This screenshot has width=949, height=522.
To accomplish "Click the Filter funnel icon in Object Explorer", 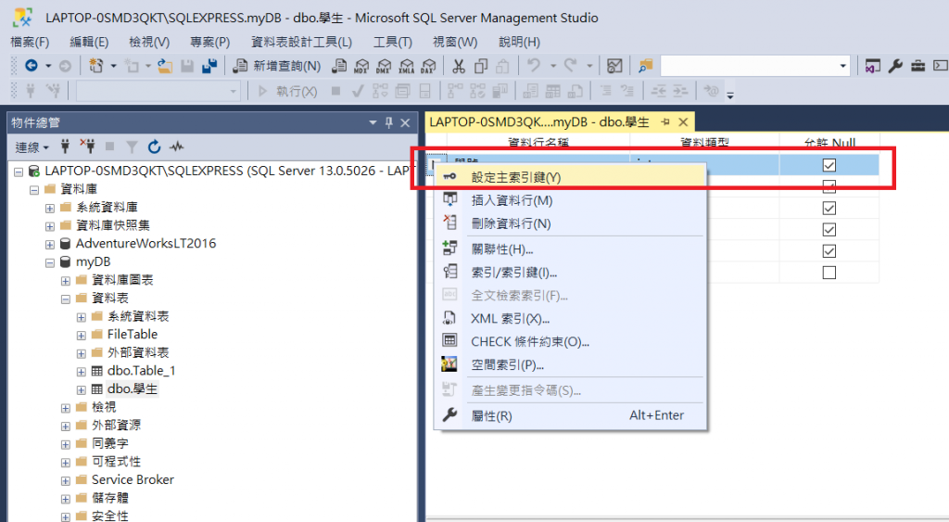I will tap(132, 146).
